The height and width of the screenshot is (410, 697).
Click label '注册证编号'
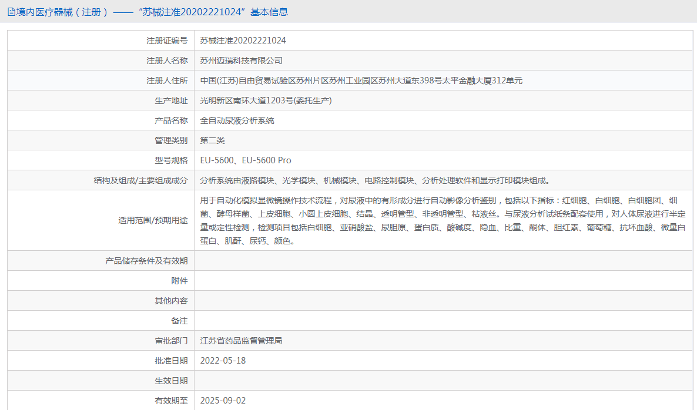pyautogui.click(x=167, y=41)
